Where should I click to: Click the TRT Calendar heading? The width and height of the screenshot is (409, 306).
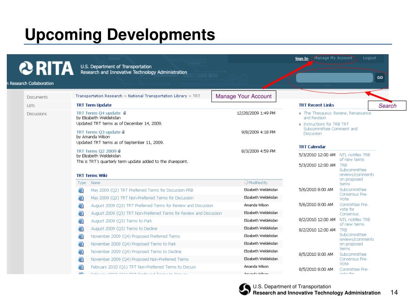[x=312, y=147]
